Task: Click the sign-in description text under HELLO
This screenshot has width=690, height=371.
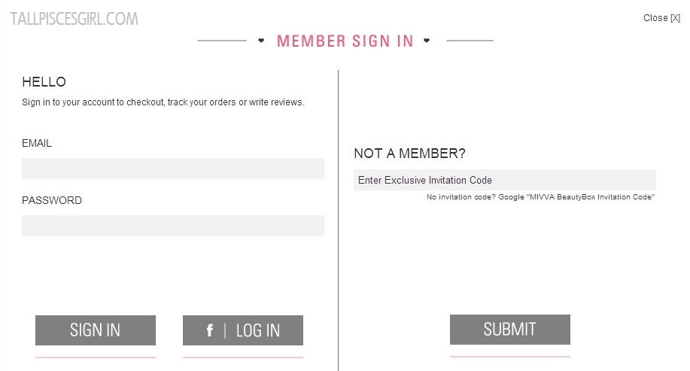Action: pos(163,102)
